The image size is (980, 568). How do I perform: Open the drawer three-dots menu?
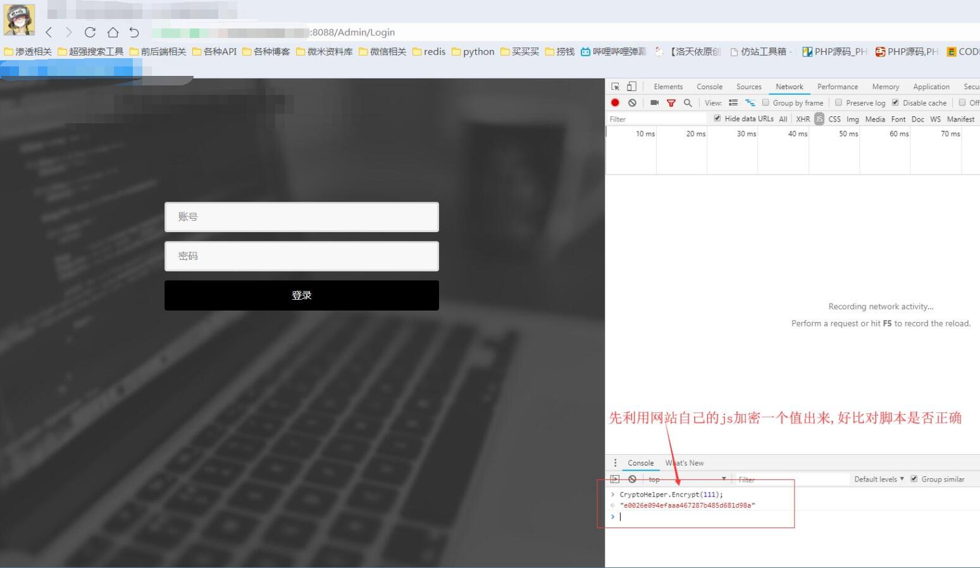615,463
